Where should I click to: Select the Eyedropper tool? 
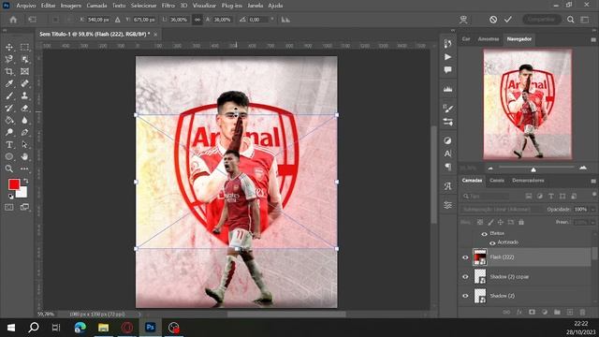coord(9,83)
